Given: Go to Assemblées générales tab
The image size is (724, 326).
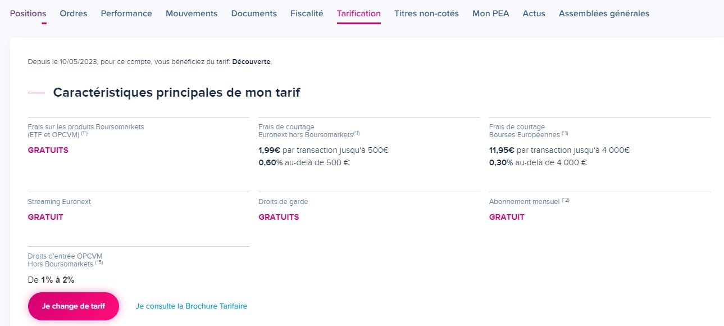Looking at the screenshot, I should coord(604,13).
